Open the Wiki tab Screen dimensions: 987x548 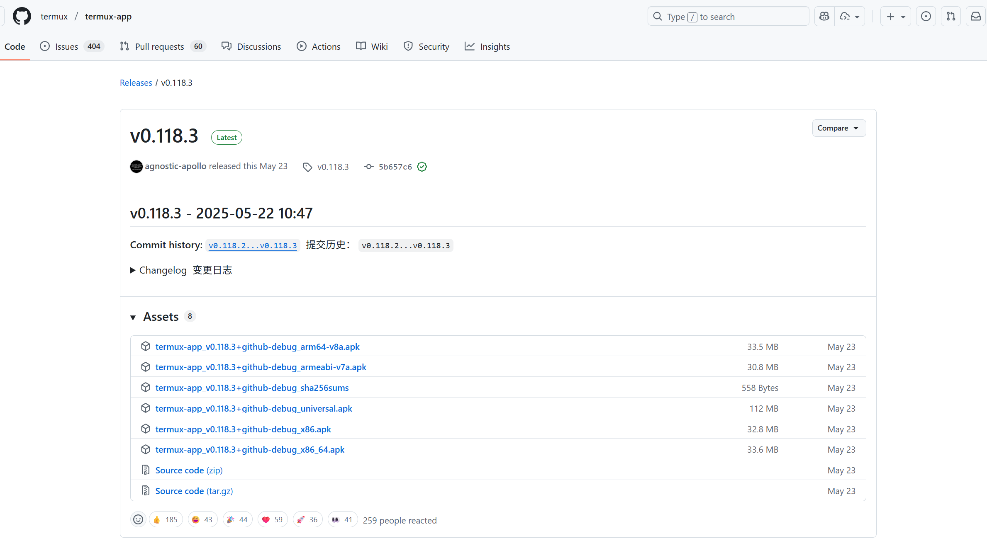pos(372,46)
